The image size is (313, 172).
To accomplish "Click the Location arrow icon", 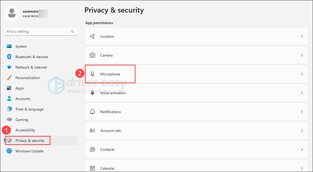I will (x=92, y=36).
